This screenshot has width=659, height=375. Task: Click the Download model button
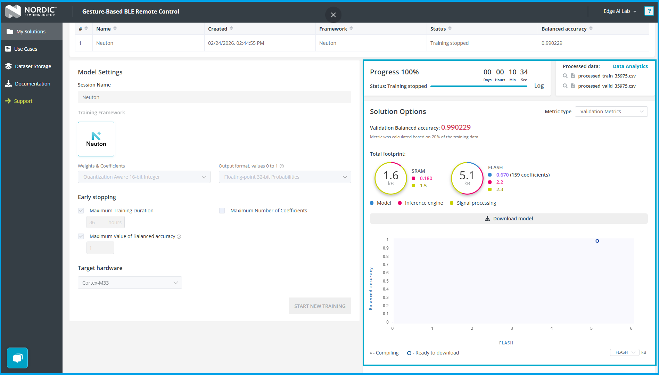click(509, 219)
